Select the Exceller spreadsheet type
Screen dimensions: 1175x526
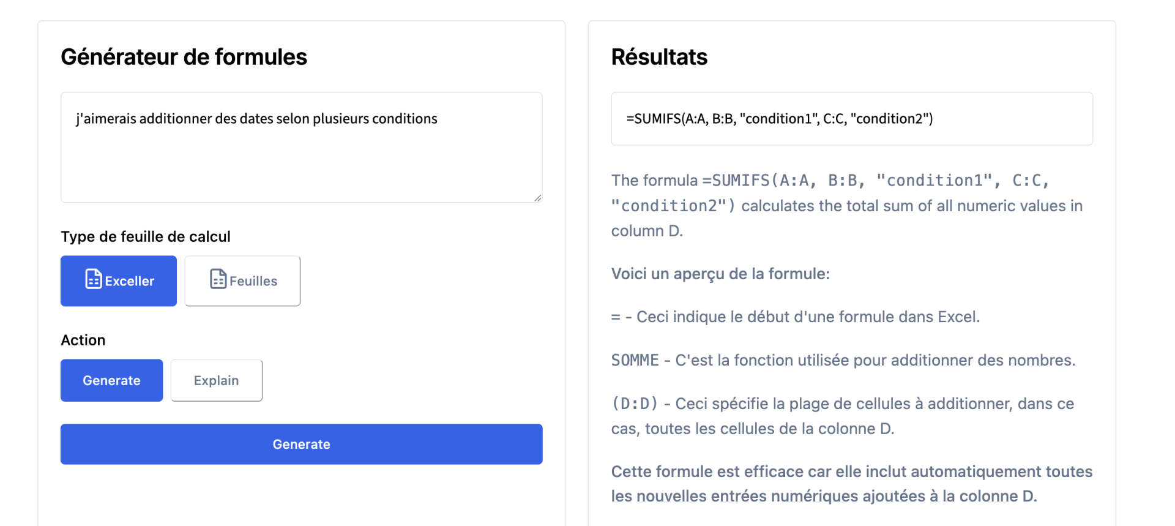click(118, 280)
